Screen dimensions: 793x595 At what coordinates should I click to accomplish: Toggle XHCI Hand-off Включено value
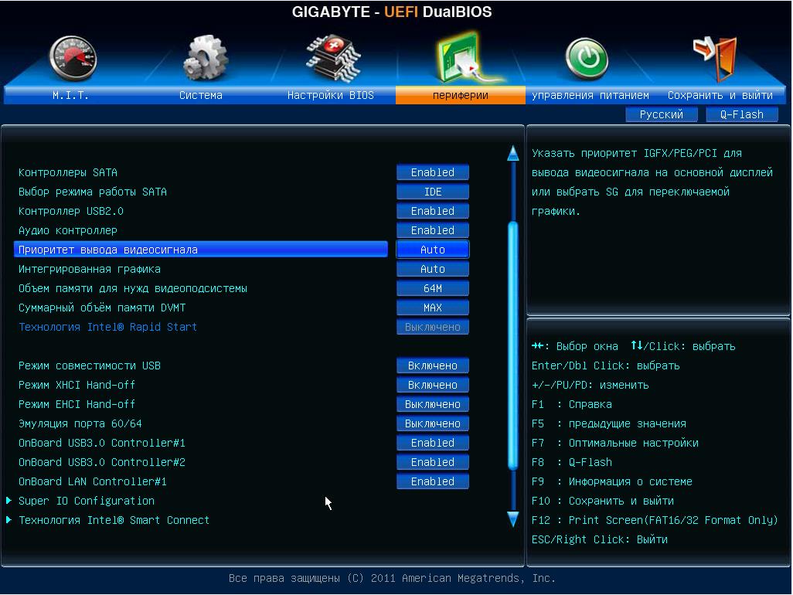pos(432,385)
